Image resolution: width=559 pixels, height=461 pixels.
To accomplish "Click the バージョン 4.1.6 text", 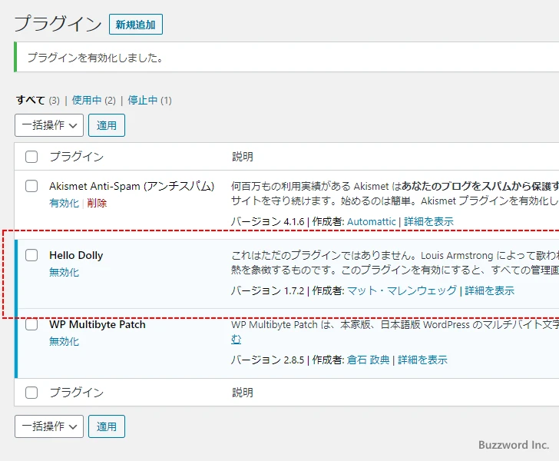I will [x=268, y=221].
